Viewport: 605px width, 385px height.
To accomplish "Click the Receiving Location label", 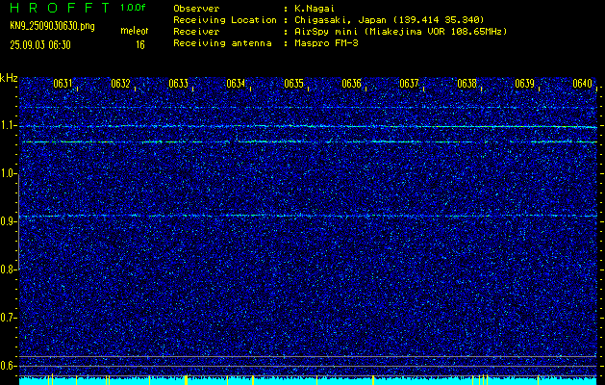I will 225,19.
